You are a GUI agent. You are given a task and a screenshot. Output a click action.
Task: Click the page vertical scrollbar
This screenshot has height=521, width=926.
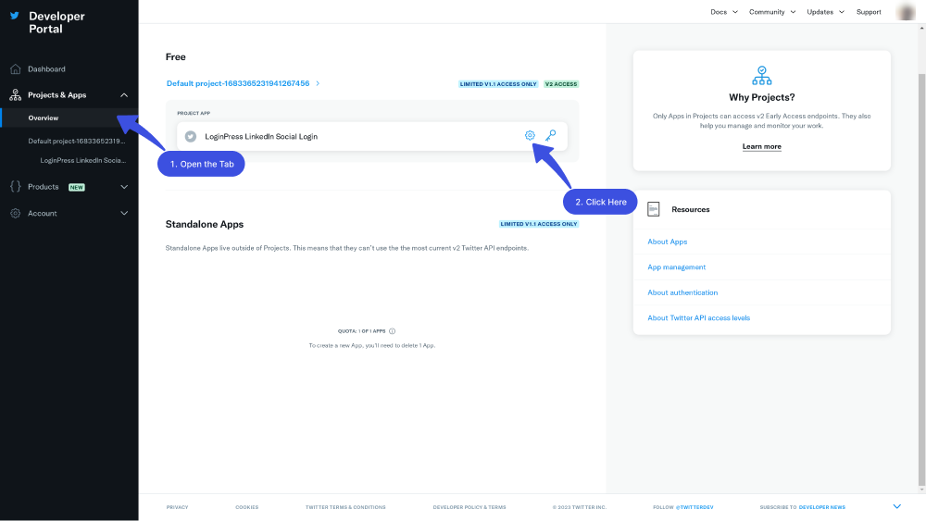pyautogui.click(x=922, y=278)
